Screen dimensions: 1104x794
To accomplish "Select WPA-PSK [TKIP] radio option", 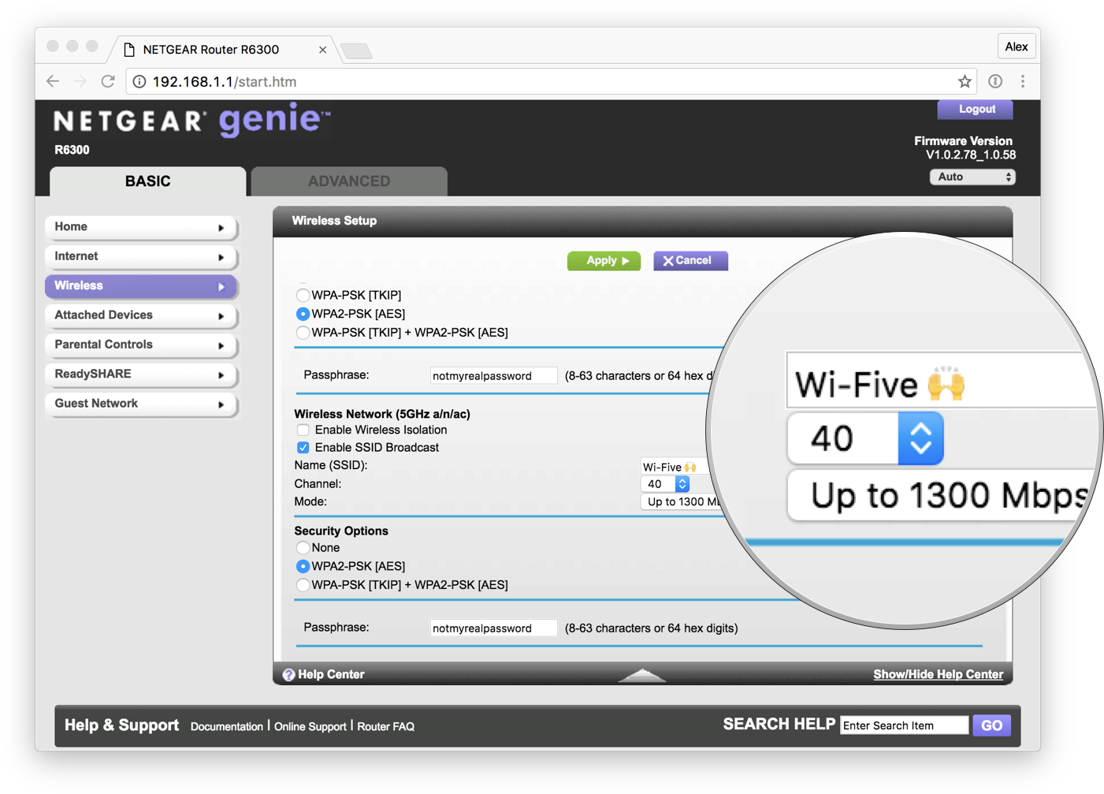I will coord(303,295).
